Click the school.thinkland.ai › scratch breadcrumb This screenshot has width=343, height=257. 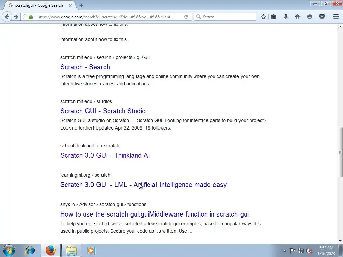pyautogui.click(x=90, y=146)
